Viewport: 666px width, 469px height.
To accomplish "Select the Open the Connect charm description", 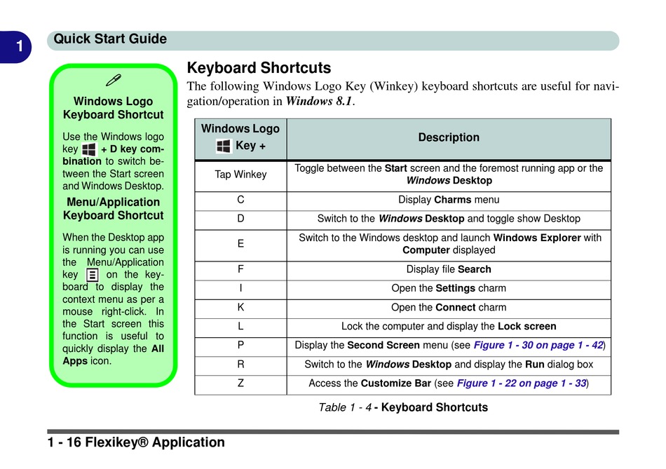I will [x=449, y=308].
